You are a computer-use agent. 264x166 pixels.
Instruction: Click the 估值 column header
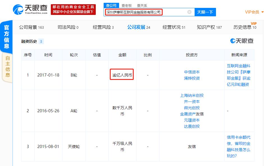pos(97,55)
